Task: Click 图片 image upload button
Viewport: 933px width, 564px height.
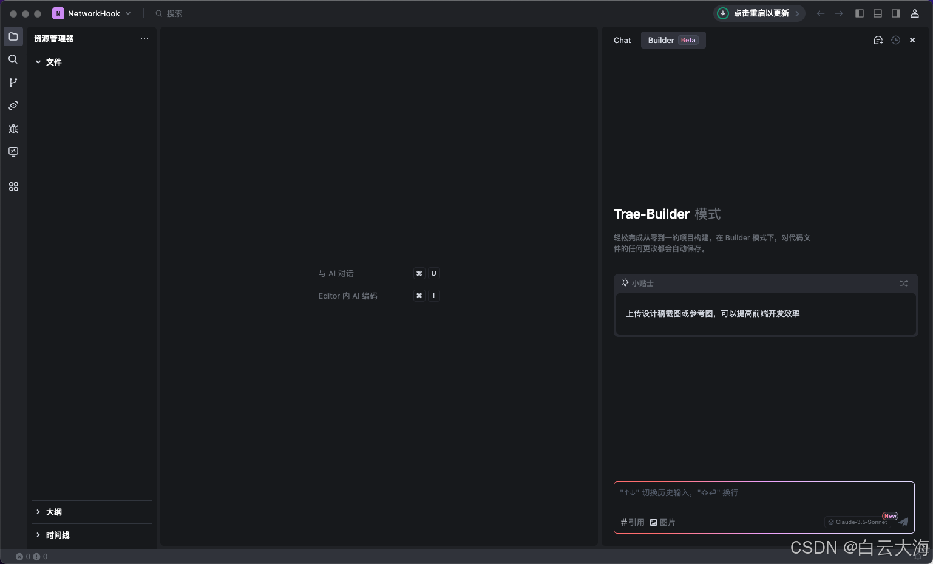Action: click(x=662, y=522)
